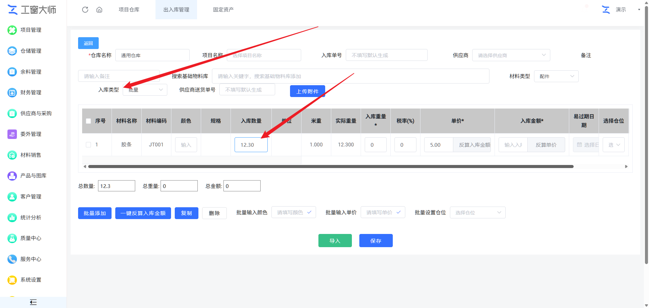The height and width of the screenshot is (308, 649).
Task: Check the row 1 checkbox for 胶条
Action: (89, 145)
